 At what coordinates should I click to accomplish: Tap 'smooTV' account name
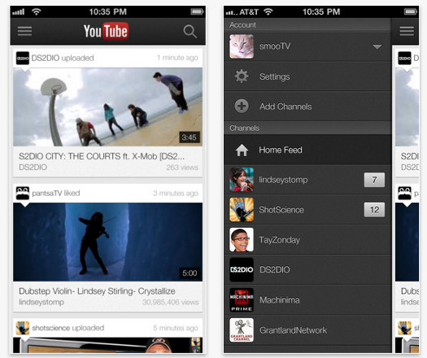pyautogui.click(x=275, y=46)
